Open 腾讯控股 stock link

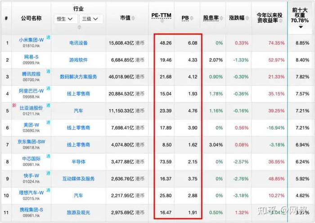click(x=31, y=74)
